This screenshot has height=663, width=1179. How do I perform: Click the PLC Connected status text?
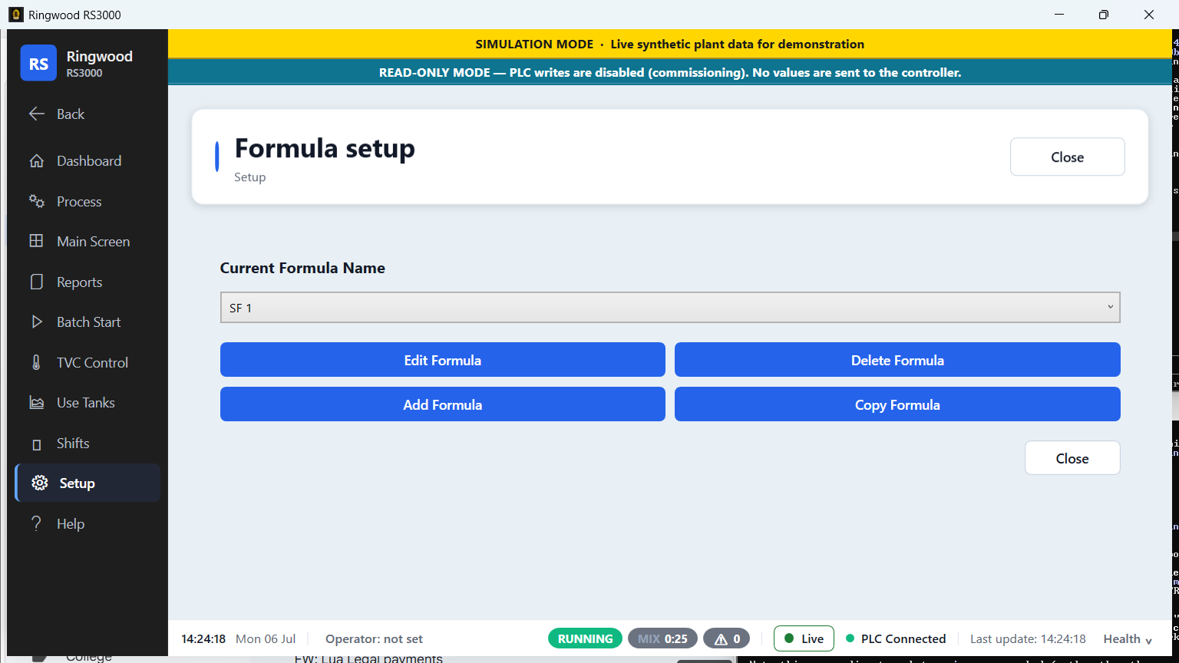[x=903, y=638]
